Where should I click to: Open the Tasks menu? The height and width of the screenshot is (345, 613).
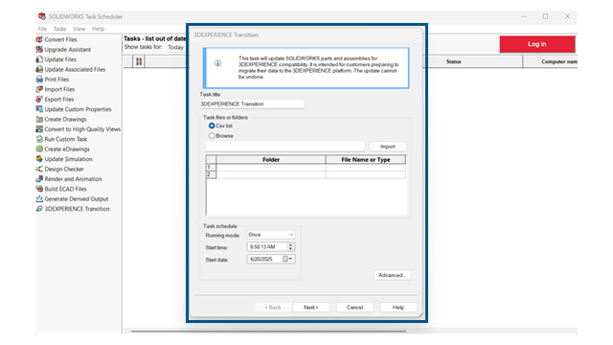coord(59,29)
